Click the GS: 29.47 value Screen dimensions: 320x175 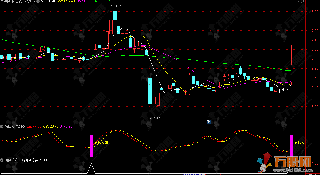pyautogui.click(x=51, y=127)
